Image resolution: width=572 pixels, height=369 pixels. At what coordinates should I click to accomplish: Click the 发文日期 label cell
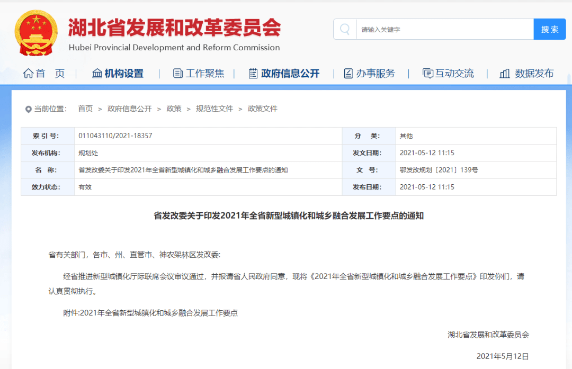(x=369, y=153)
